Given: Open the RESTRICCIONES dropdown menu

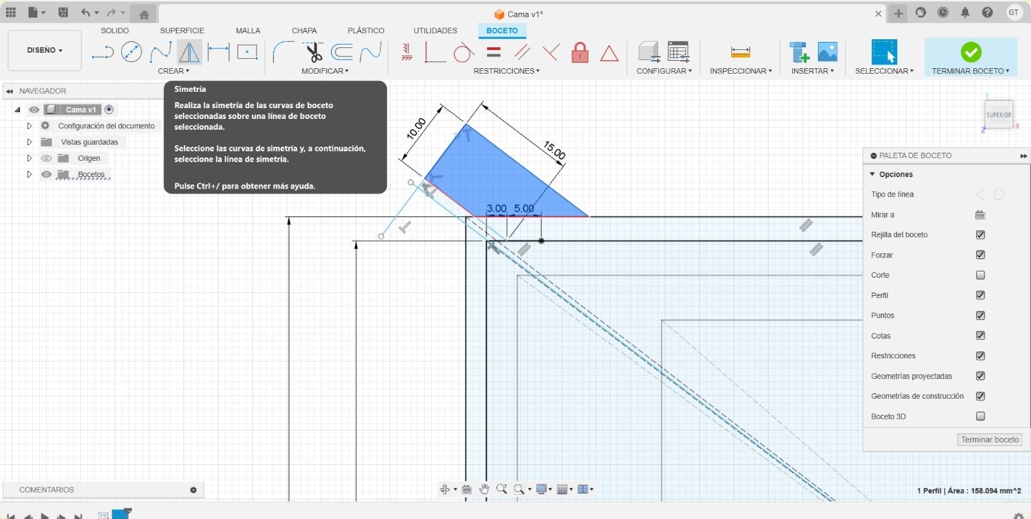Looking at the screenshot, I should [507, 71].
